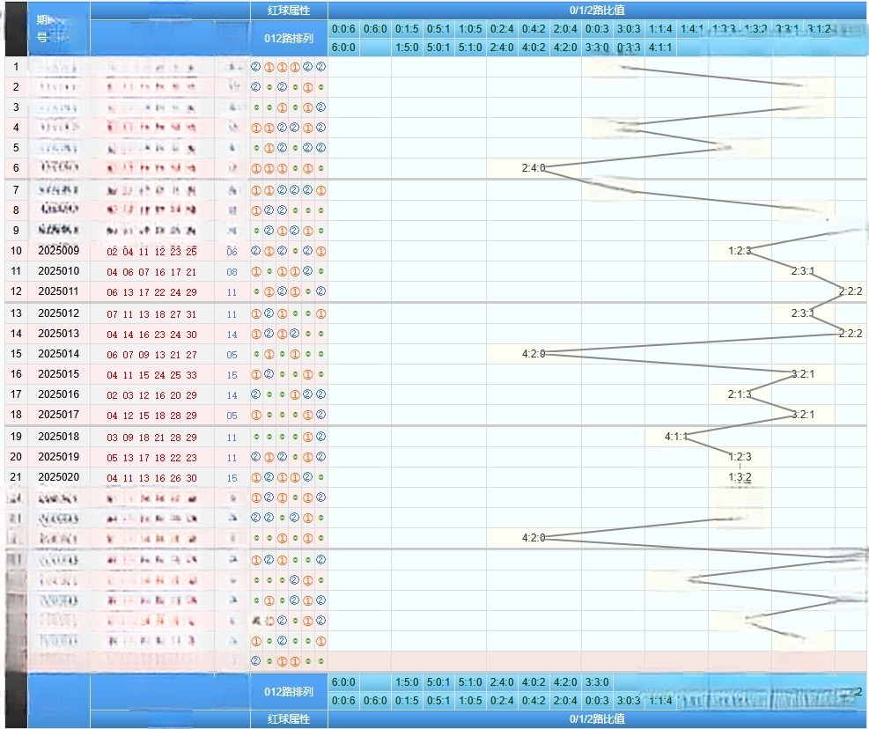This screenshot has height=729, width=869.
Task: Choose the 3:3:0 ratio in the top header
Action: 597,48
